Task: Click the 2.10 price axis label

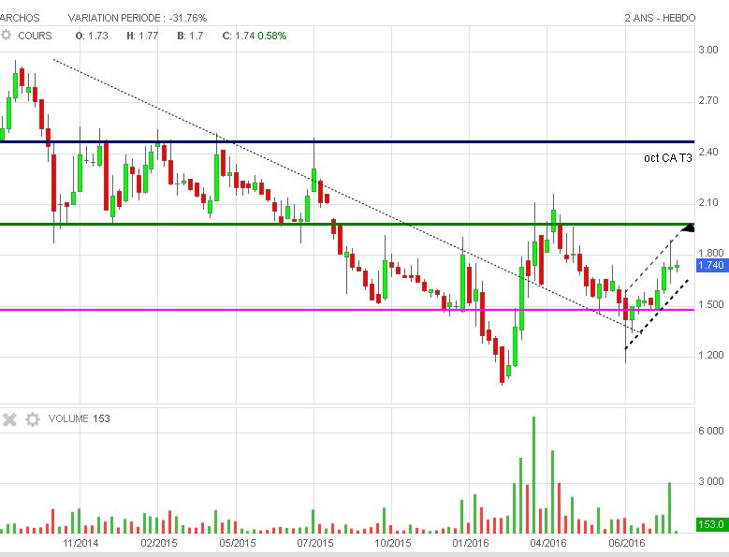Action: pos(708,203)
